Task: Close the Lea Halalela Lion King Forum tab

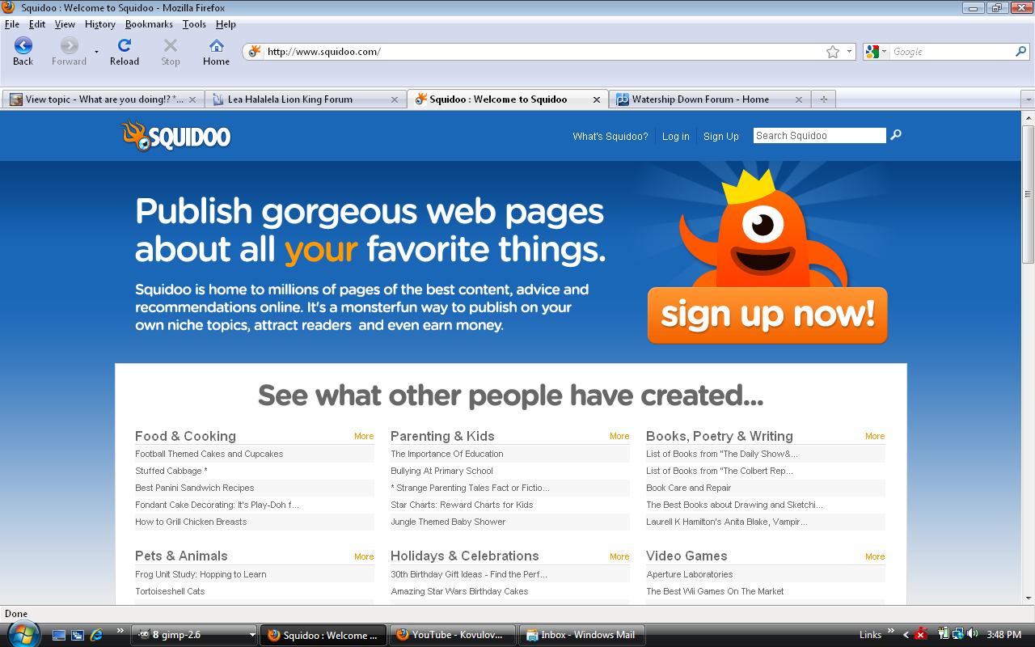Action: click(395, 99)
